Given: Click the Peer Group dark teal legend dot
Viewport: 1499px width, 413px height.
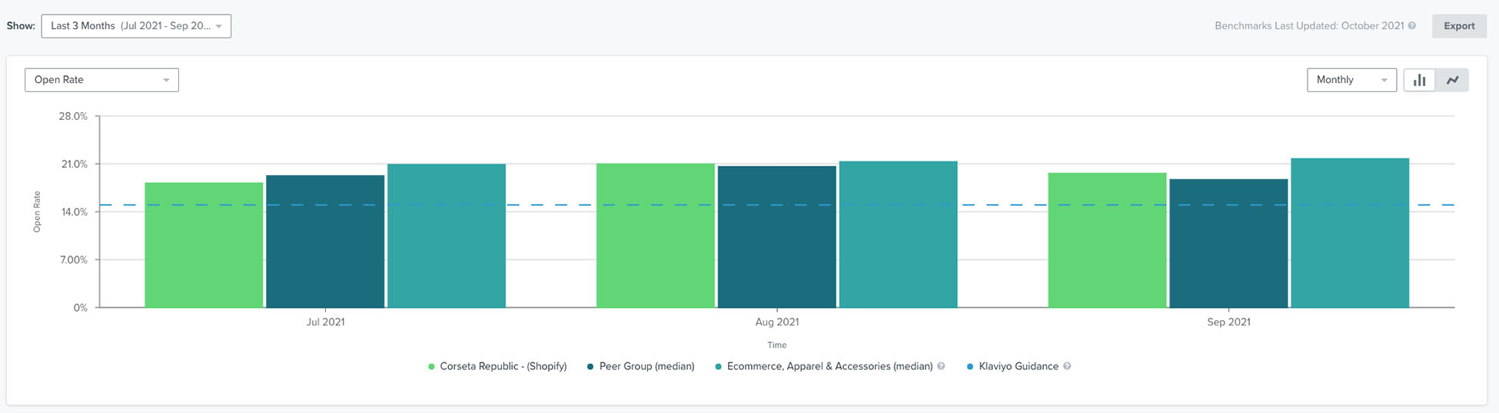Looking at the screenshot, I should pyautogui.click(x=590, y=367).
